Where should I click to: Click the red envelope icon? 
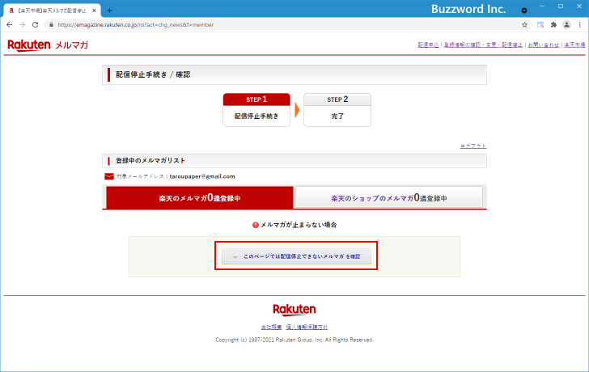(109, 176)
